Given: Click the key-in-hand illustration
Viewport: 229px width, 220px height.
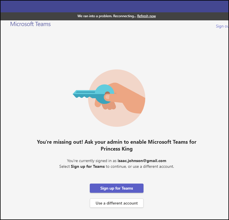Looking at the screenshot, I should tap(109, 98).
